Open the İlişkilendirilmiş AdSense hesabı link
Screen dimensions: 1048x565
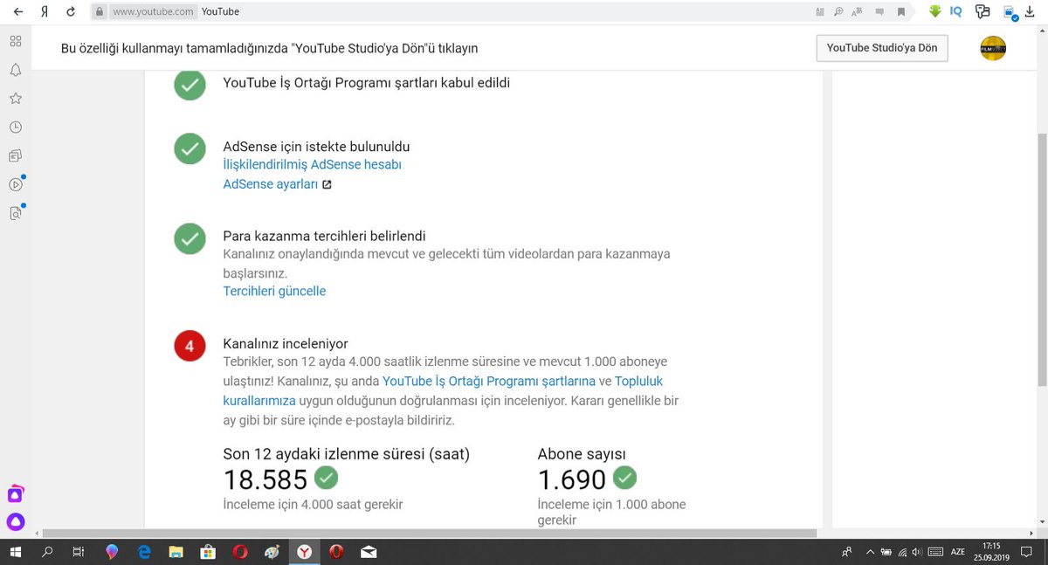click(313, 164)
